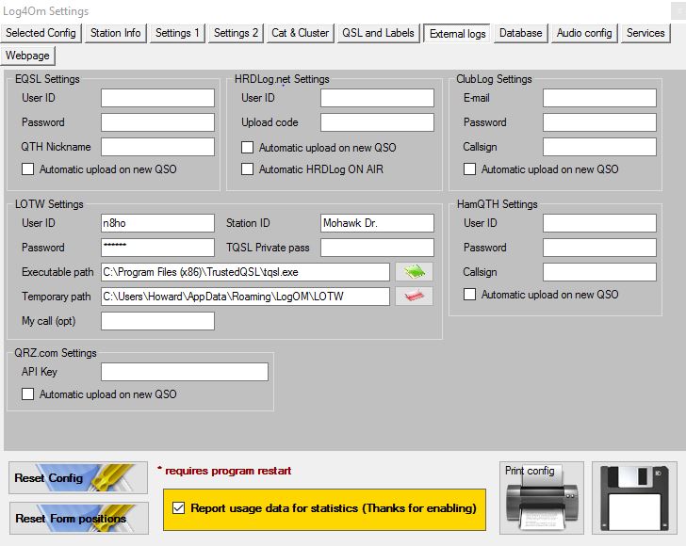
Task: Switch to the Services tab
Action: tap(645, 33)
